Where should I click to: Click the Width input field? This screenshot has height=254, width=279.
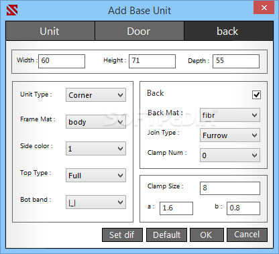coord(62,61)
